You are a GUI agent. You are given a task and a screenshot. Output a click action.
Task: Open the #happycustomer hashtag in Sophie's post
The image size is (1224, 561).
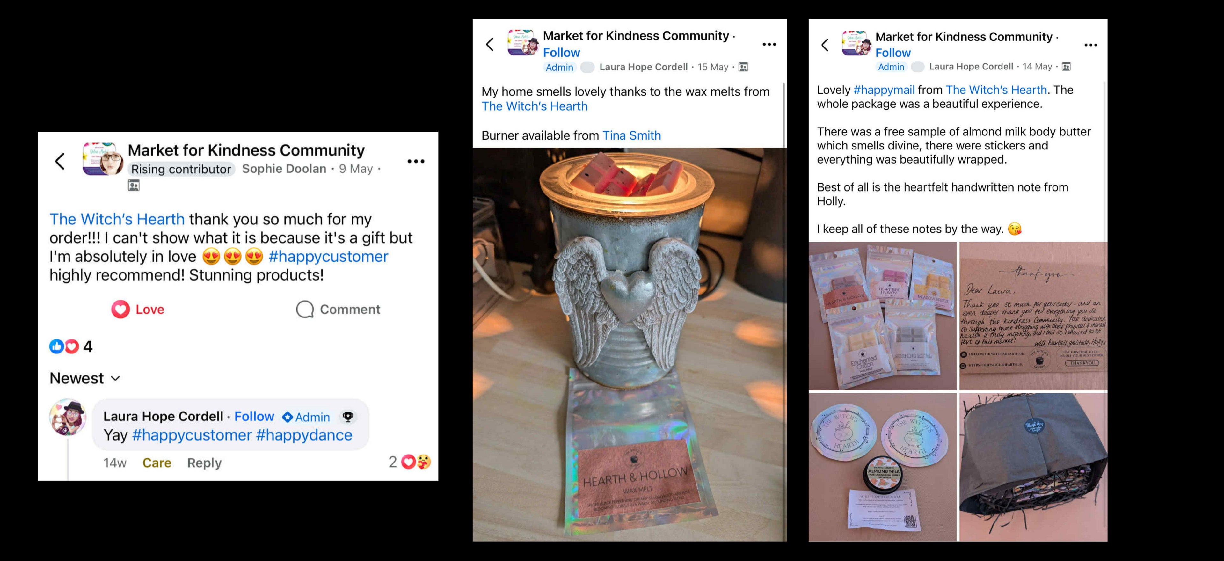328,257
